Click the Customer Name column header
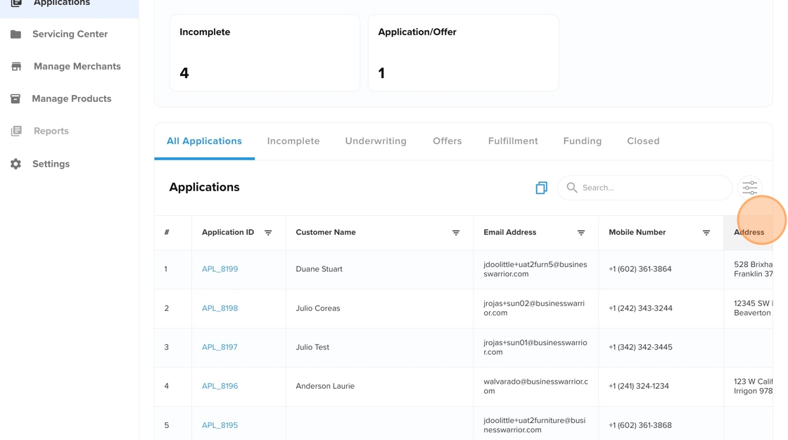The width and height of the screenshot is (788, 440). click(326, 233)
